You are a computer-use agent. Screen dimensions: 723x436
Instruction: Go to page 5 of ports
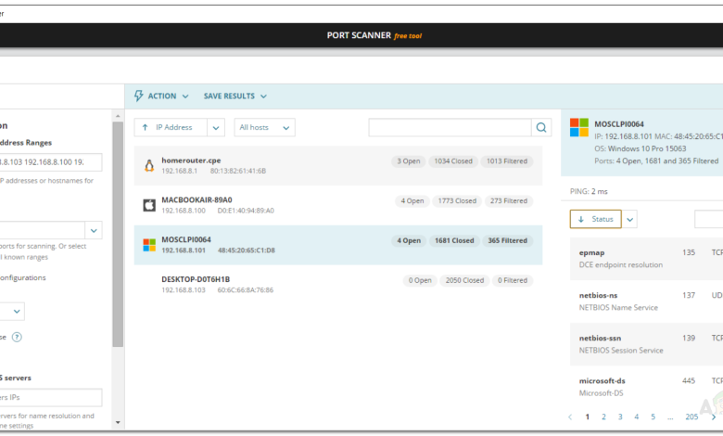click(x=653, y=417)
